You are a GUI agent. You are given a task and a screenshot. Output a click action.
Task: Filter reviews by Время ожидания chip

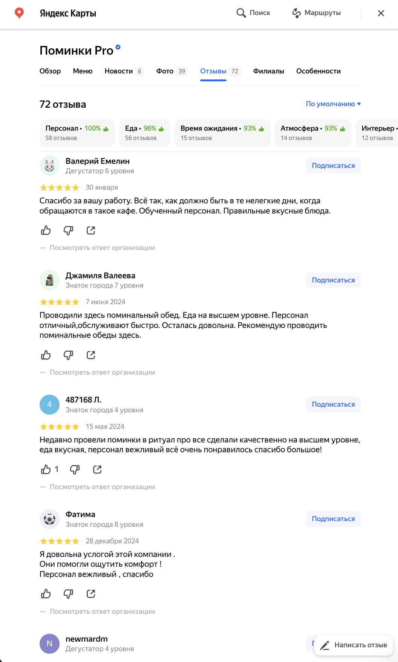click(x=222, y=133)
